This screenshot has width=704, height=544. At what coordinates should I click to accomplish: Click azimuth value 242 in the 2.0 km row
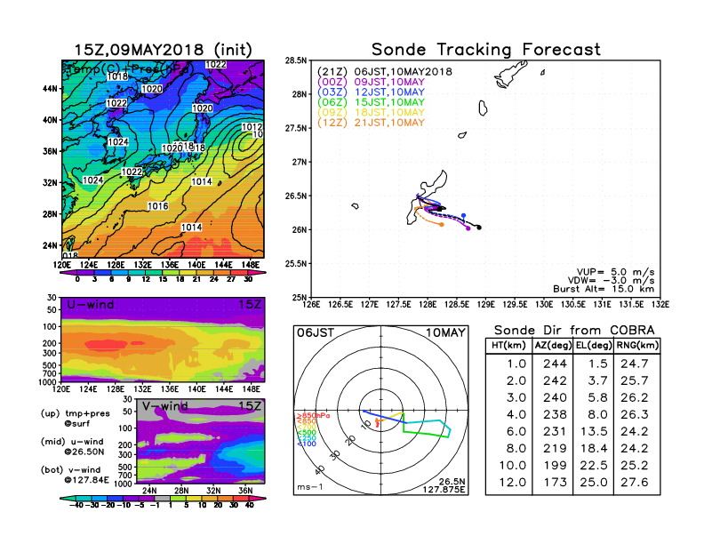coord(555,380)
